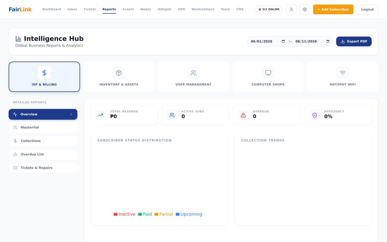
Task: Click the Collection Trends heading
Action: [263, 140]
